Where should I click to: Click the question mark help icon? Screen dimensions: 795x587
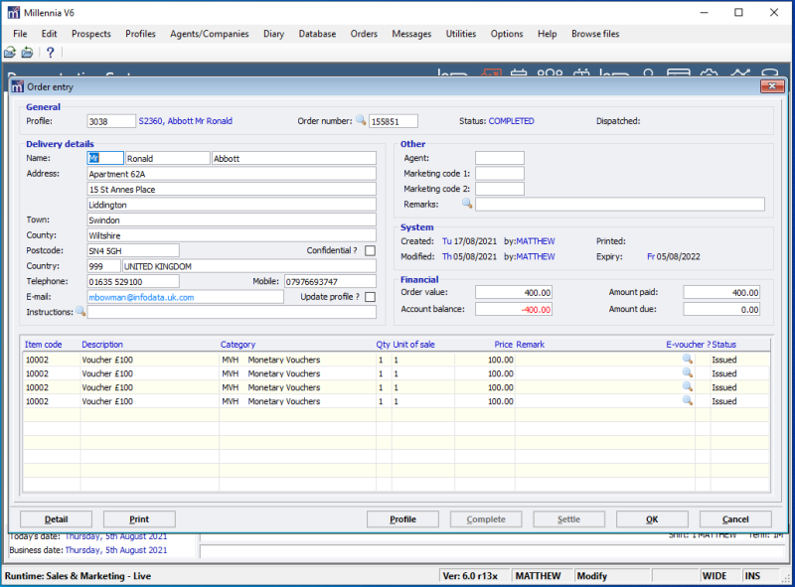[50, 53]
